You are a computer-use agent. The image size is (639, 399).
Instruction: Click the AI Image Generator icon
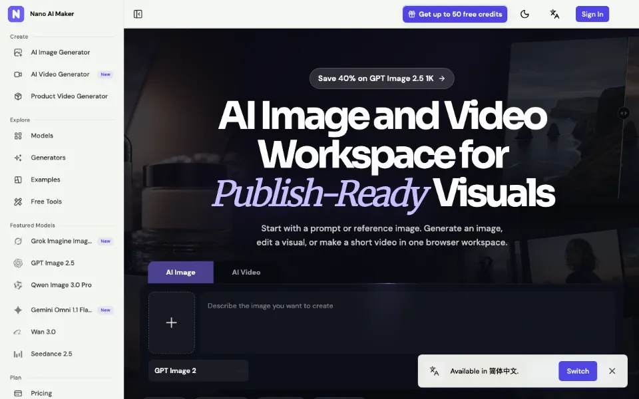pyautogui.click(x=18, y=53)
